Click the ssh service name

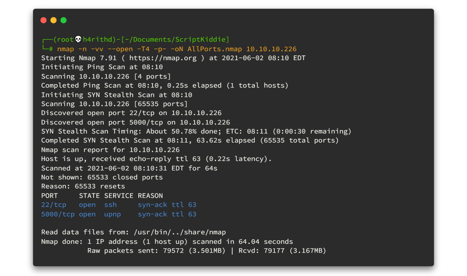pyautogui.click(x=110, y=205)
